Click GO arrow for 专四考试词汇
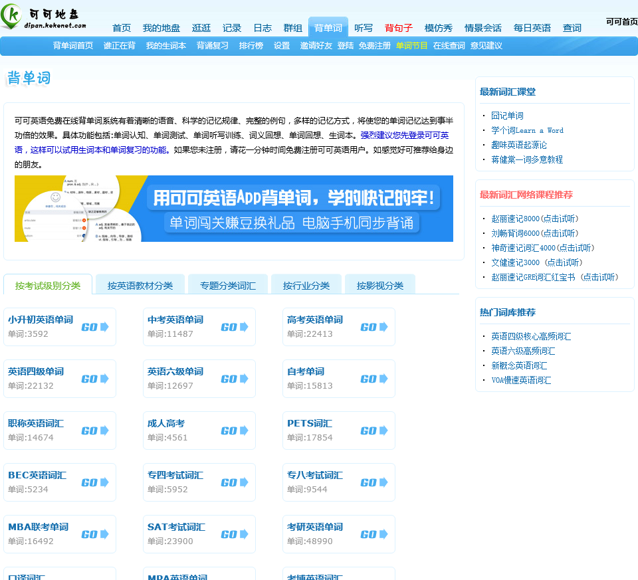The width and height of the screenshot is (638, 580). pyautogui.click(x=235, y=482)
